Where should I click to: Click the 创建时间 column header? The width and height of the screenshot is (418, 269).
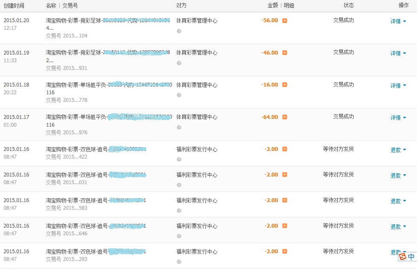click(14, 6)
